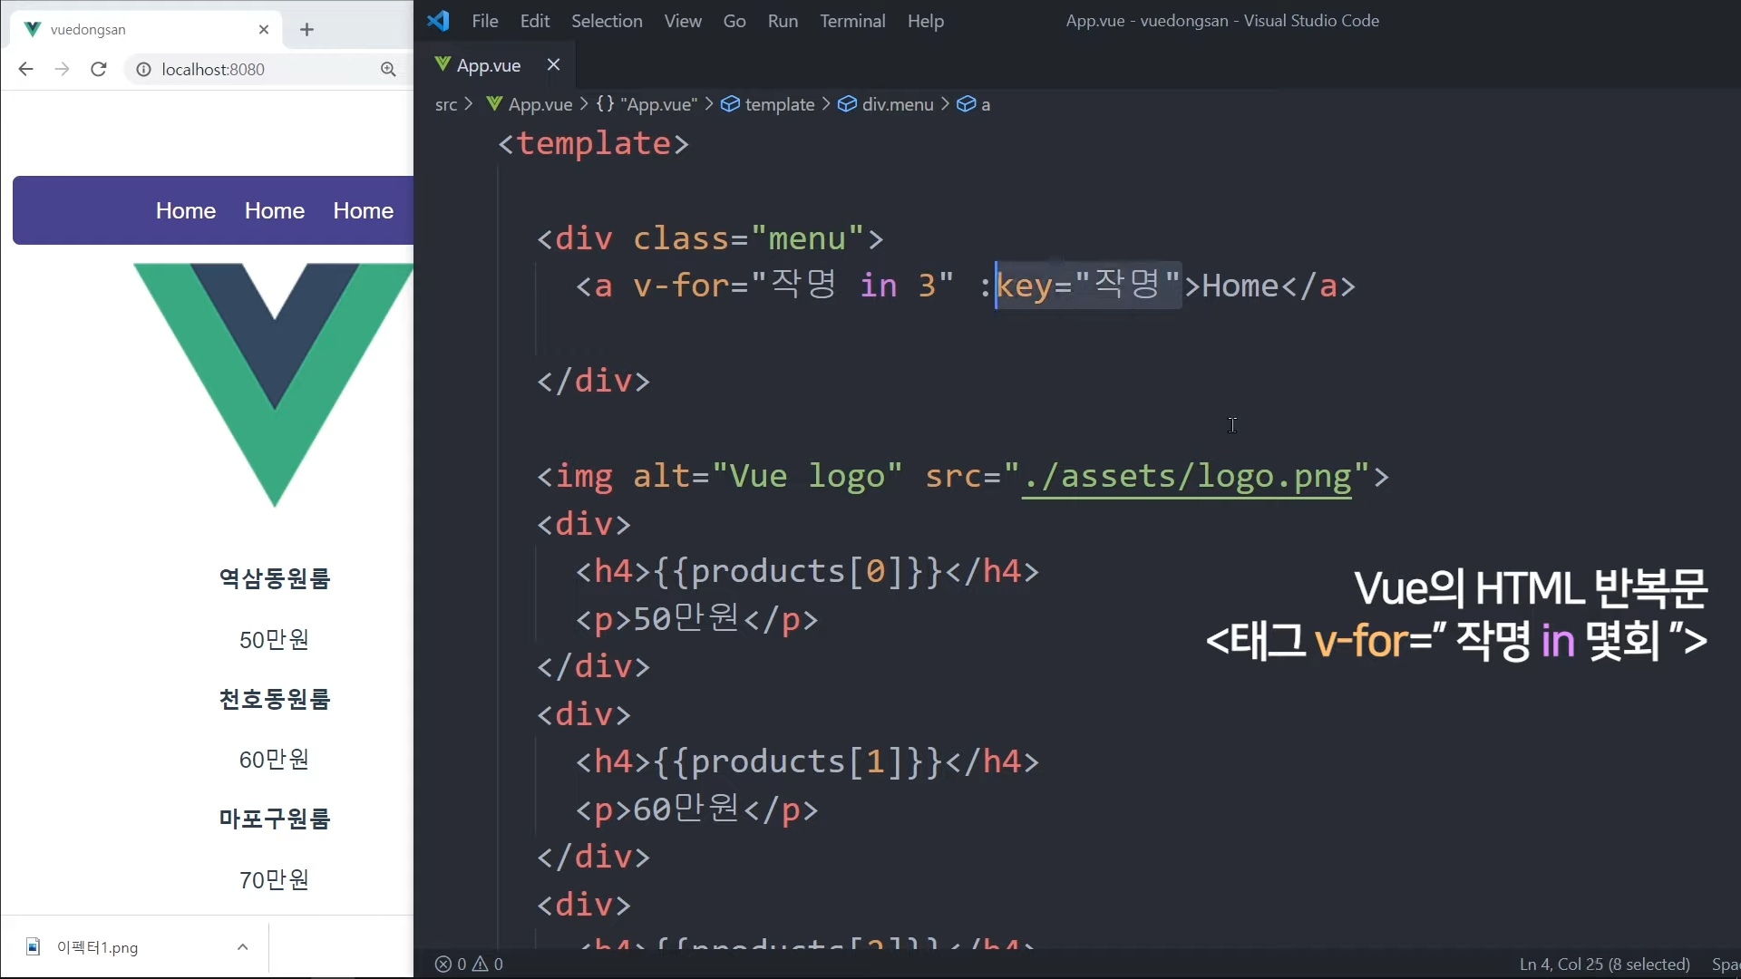Open a new browser tab

click(x=306, y=30)
